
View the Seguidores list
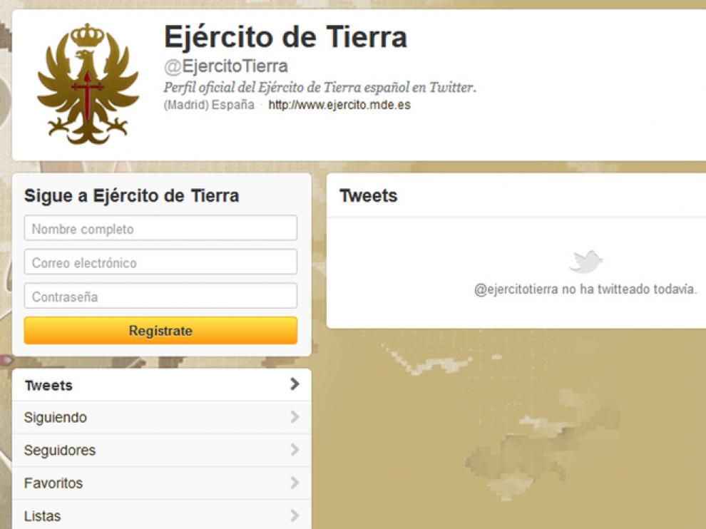[162, 450]
